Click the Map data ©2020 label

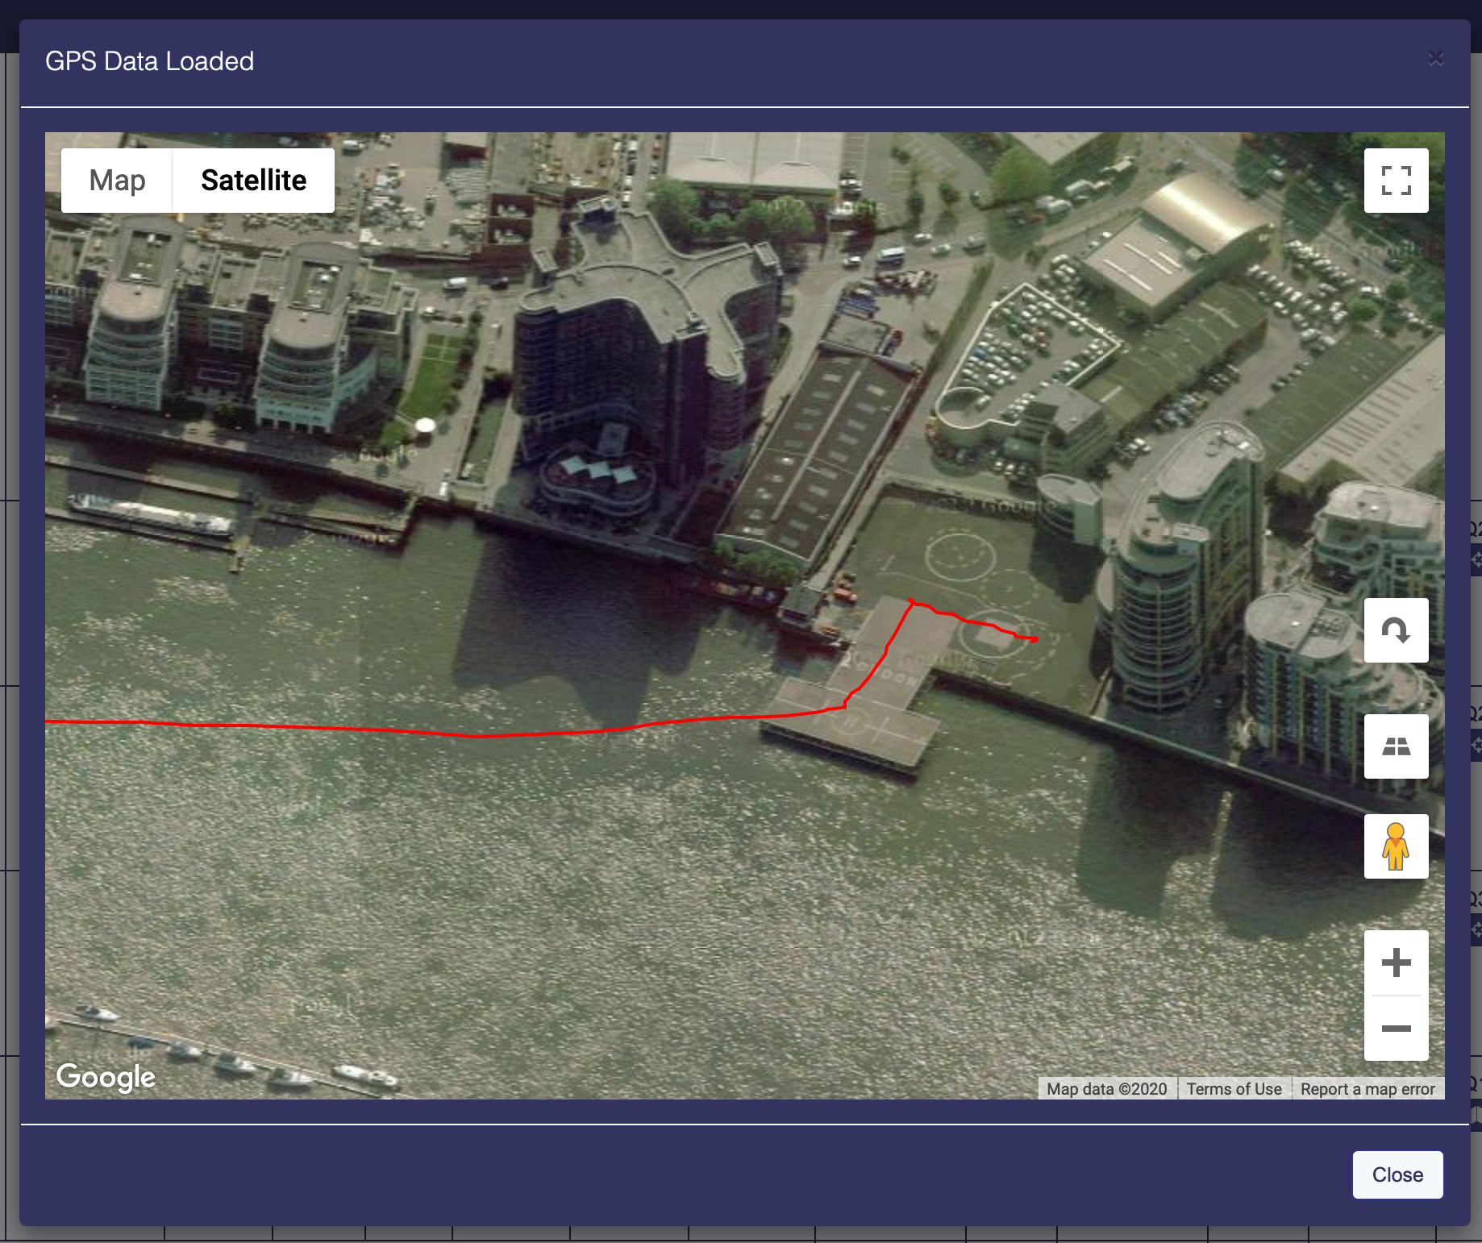tap(1106, 1088)
